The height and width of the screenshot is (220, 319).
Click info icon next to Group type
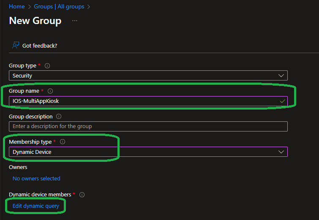pyautogui.click(x=47, y=66)
